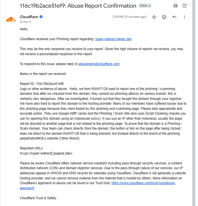The image size is (198, 206).
Task: Click the email subject 'Abuse Report Confirmation'
Action: click(102, 6)
